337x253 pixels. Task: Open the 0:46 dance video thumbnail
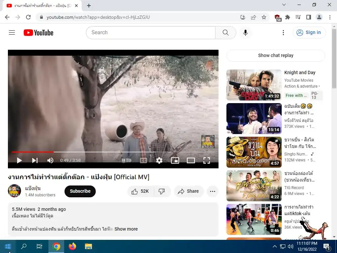click(254, 219)
